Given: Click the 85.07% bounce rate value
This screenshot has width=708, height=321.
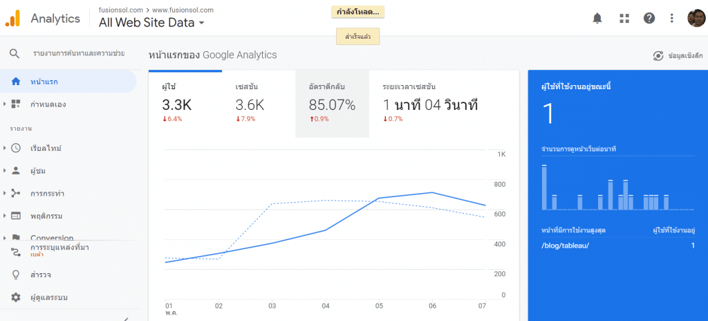Looking at the screenshot, I should [332, 105].
